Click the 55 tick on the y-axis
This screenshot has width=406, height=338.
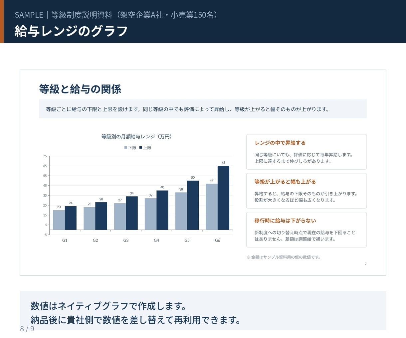(x=45, y=176)
